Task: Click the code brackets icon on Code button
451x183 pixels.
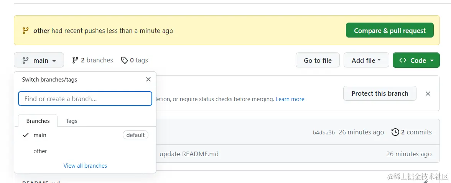Action: point(403,60)
